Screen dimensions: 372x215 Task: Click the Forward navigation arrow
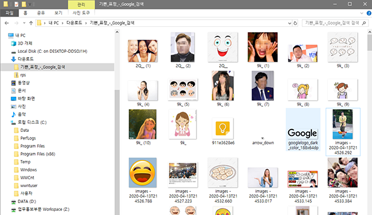(x=16, y=23)
